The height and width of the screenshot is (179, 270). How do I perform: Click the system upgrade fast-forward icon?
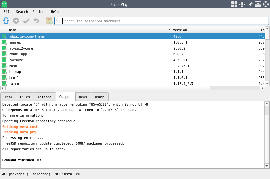pyautogui.click(x=16, y=21)
